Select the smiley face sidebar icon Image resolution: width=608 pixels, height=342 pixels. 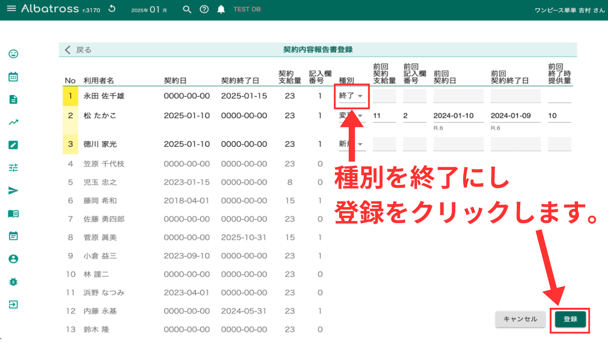tap(13, 54)
